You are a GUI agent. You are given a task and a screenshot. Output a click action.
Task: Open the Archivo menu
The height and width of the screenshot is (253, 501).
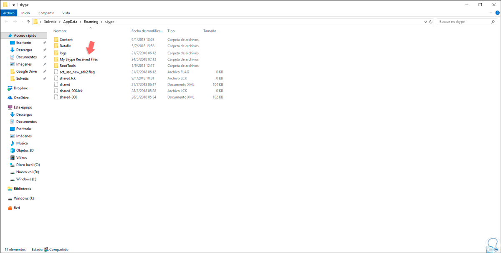pos(8,13)
